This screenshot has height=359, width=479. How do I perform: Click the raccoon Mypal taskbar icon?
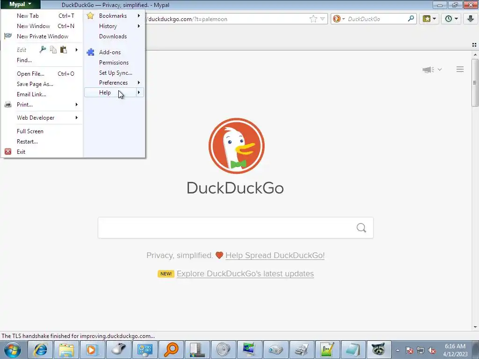379,350
